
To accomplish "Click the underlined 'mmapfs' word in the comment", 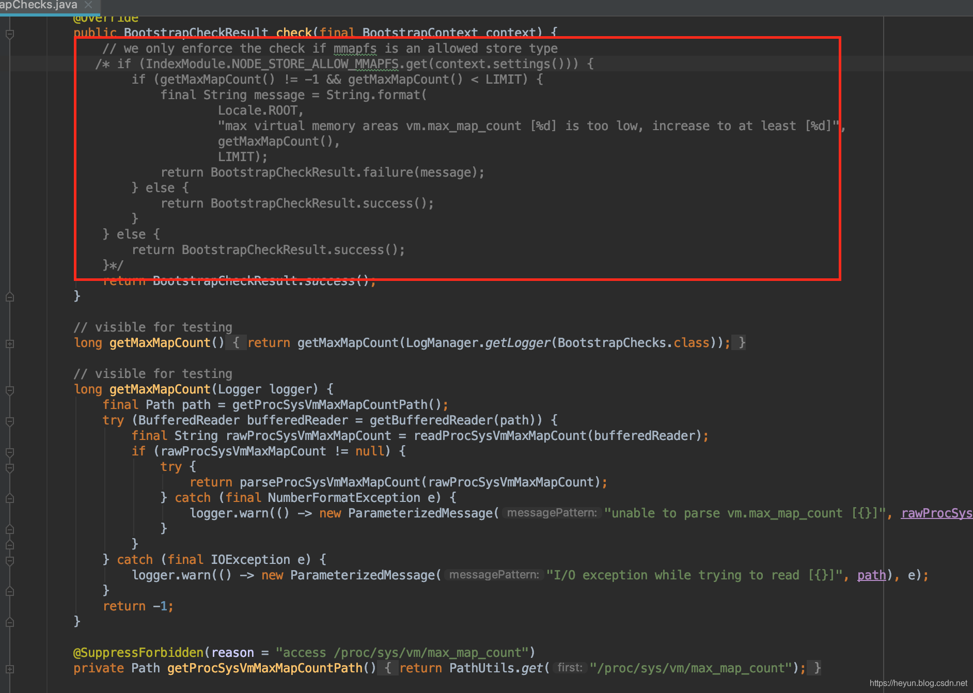I will [355, 49].
